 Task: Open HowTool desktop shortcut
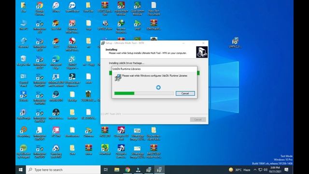(105, 150)
